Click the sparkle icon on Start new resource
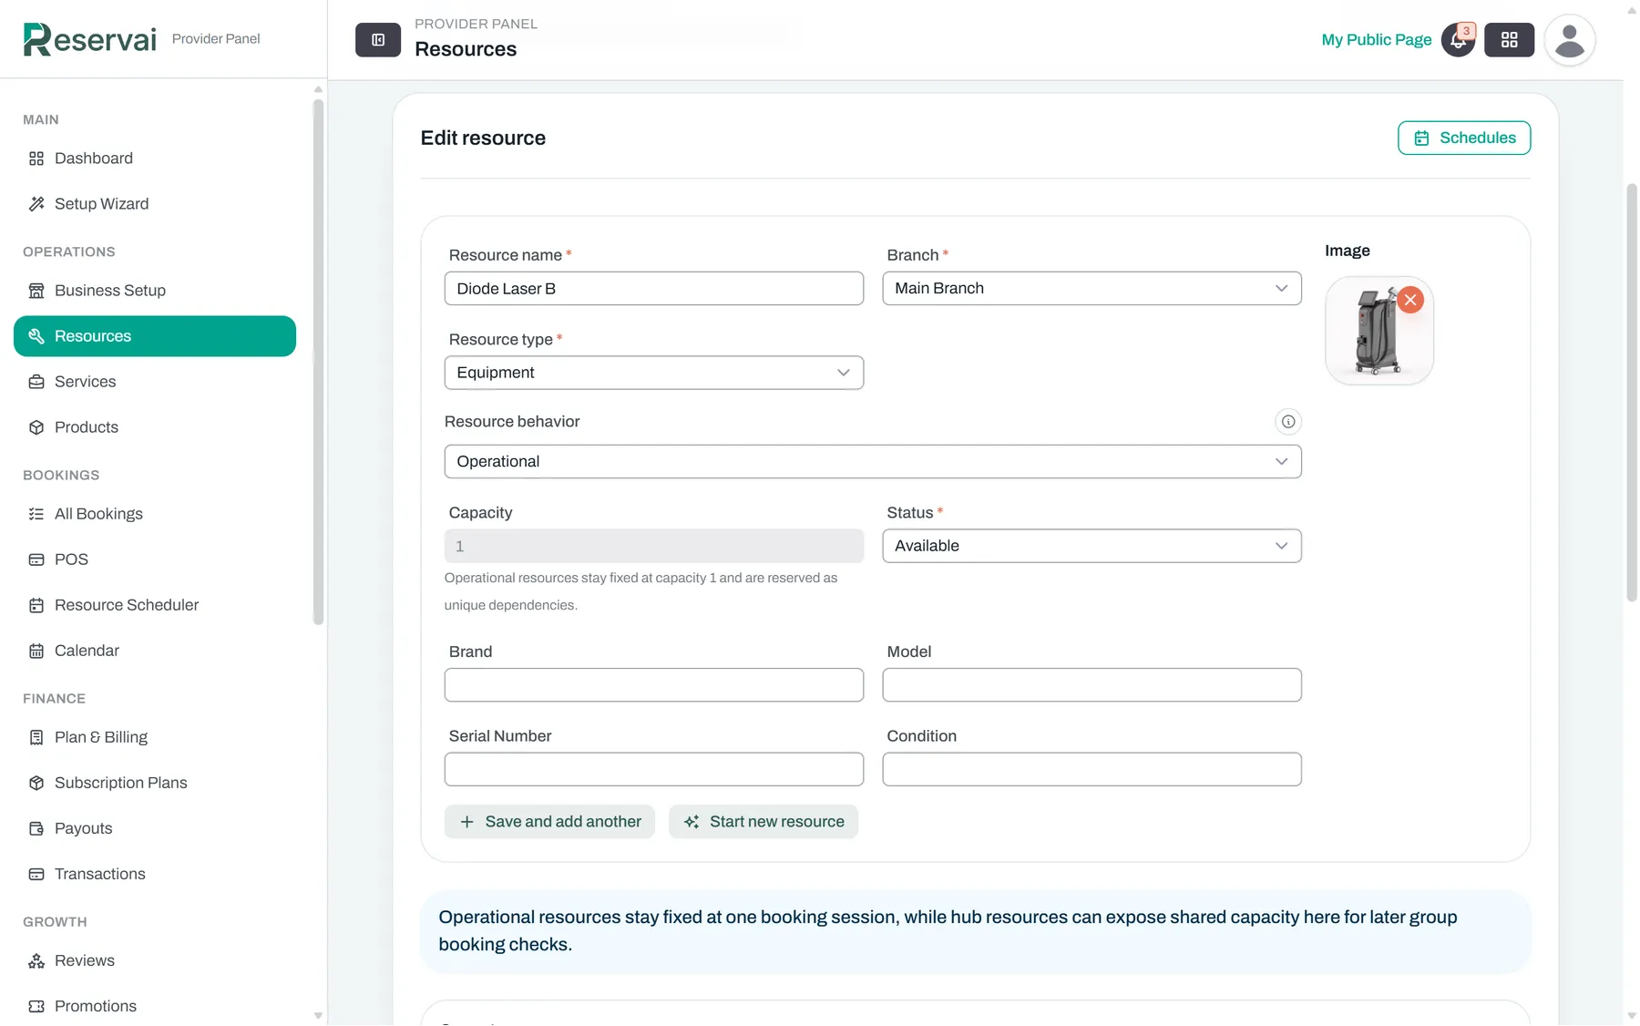This screenshot has height=1026, width=1640. click(692, 822)
